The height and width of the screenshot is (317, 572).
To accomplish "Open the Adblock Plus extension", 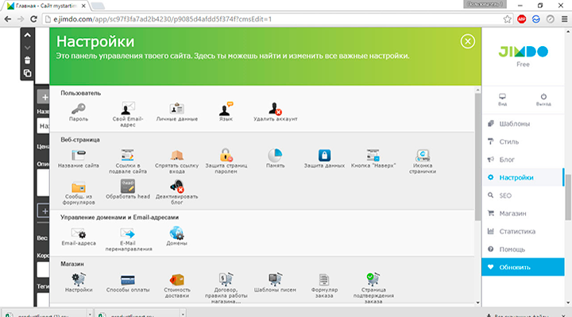I will point(522,19).
